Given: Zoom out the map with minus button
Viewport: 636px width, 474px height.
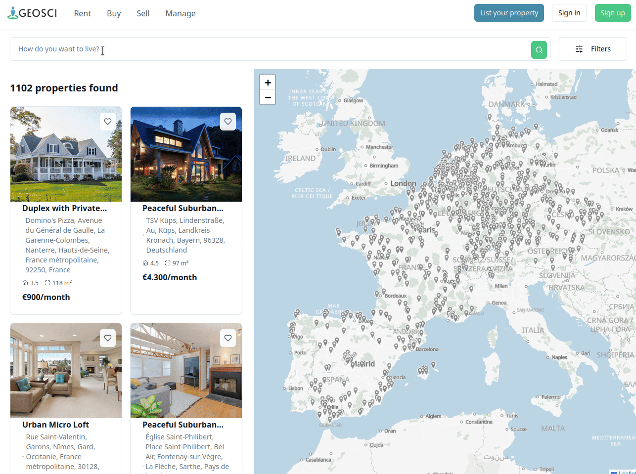Looking at the screenshot, I should tap(268, 97).
